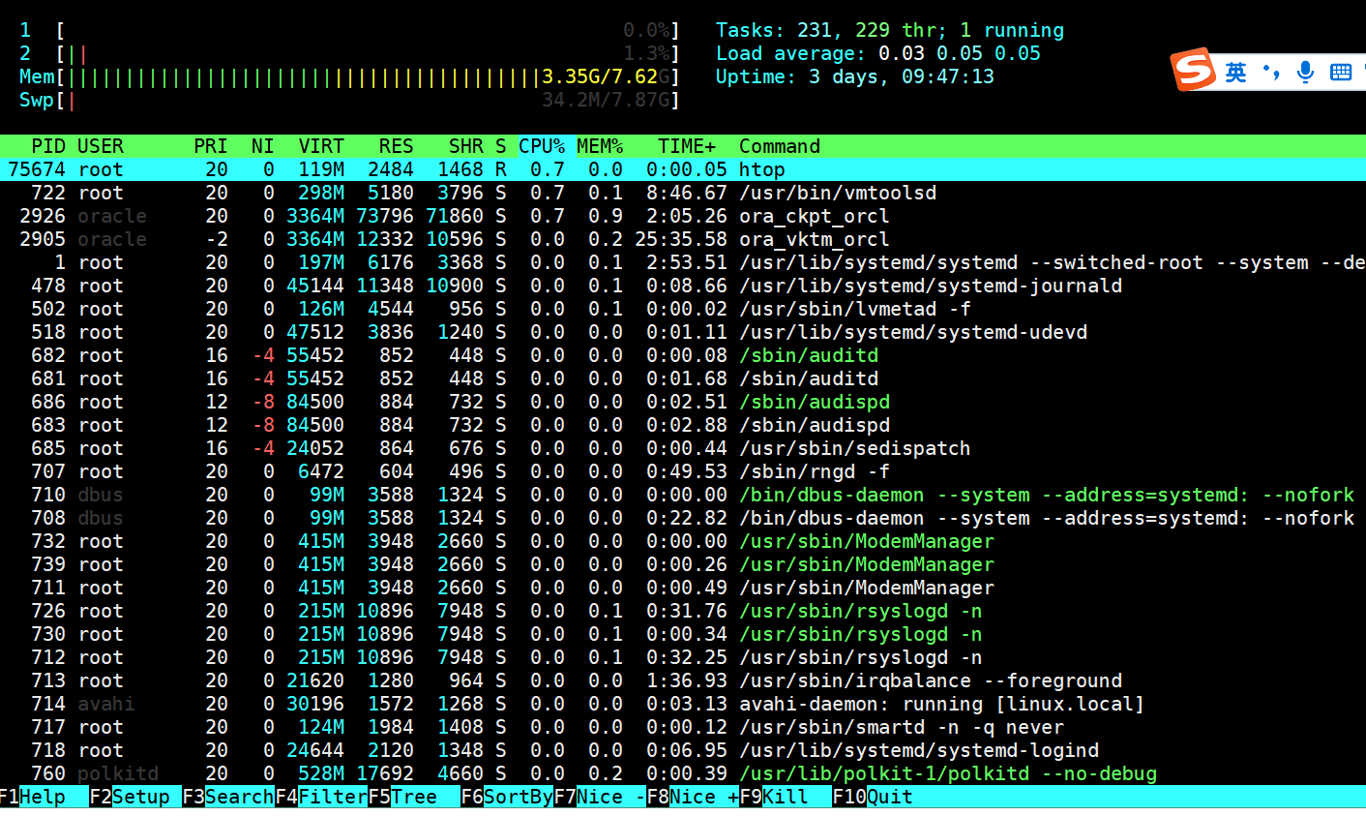The width and height of the screenshot is (1366, 816).
Task: Quit htop with F10 Quit
Action: click(x=874, y=797)
